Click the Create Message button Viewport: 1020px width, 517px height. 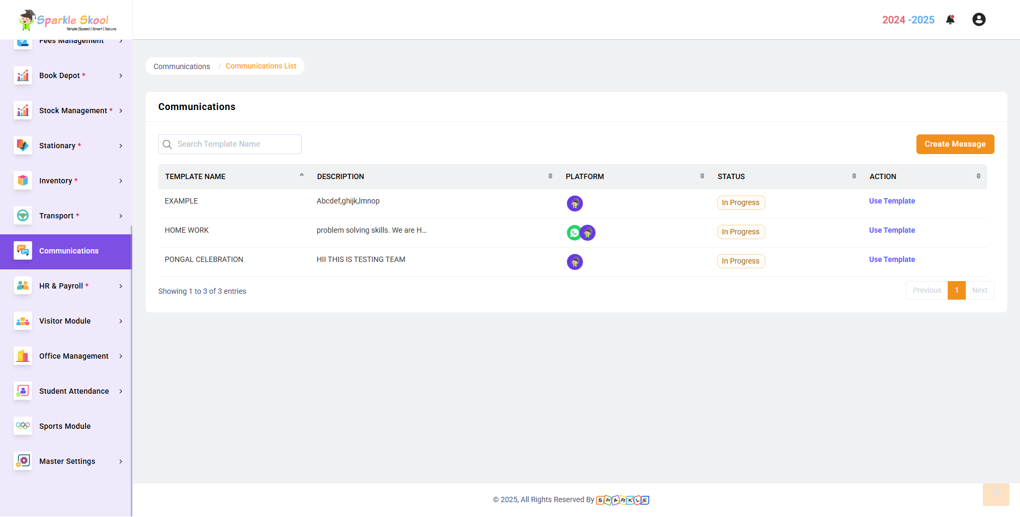pos(955,144)
